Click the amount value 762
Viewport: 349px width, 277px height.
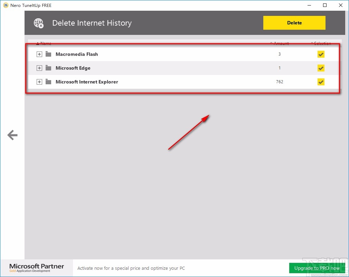click(x=280, y=82)
